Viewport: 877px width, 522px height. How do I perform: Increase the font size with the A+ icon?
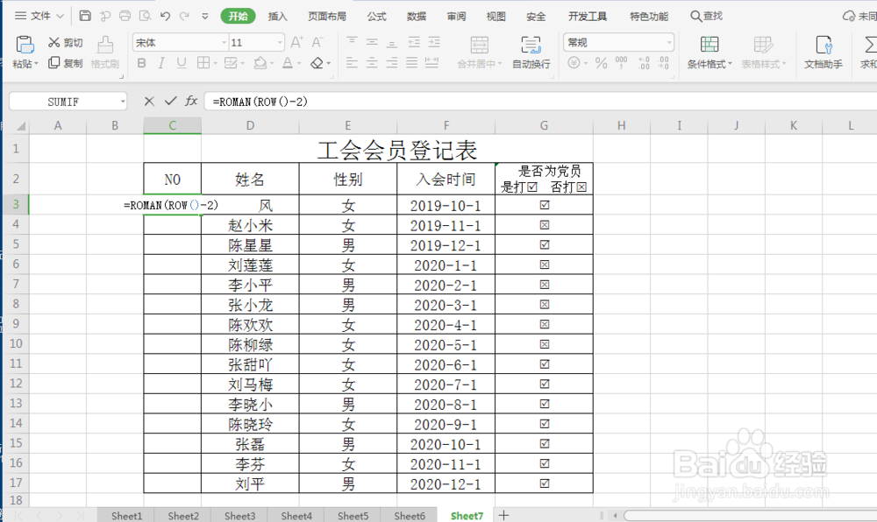[x=297, y=42]
